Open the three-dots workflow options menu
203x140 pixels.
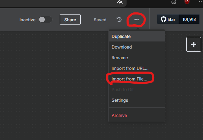[137, 19]
